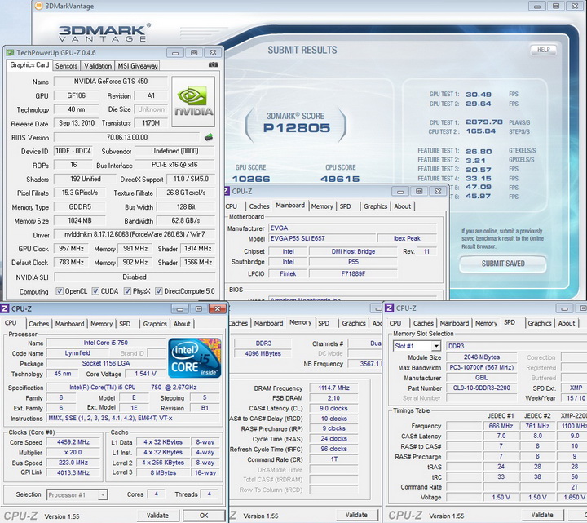Click the NVIDIA logo in GPU-Z
587x523 pixels.
tap(193, 101)
